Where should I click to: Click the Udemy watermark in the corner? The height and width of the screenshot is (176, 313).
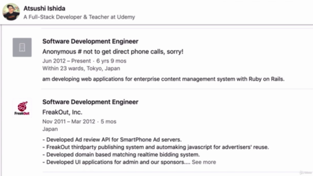305,173
